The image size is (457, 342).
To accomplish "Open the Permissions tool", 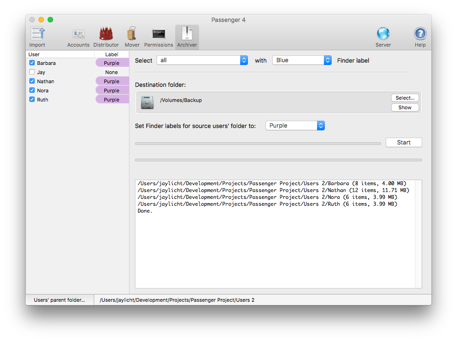I will tap(159, 37).
